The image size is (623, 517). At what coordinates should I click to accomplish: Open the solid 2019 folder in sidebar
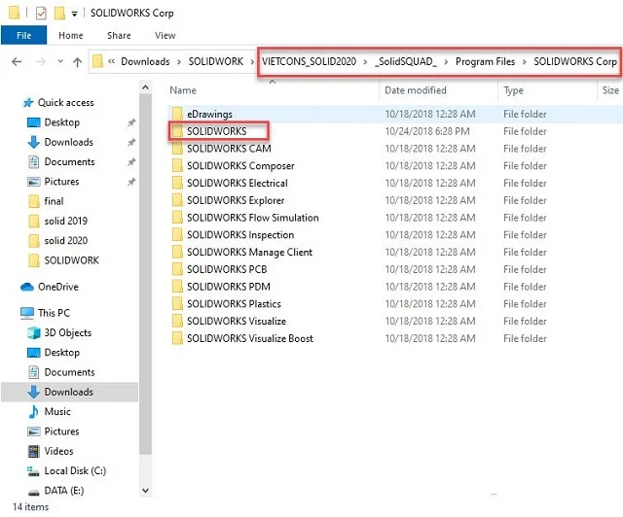[x=65, y=221]
